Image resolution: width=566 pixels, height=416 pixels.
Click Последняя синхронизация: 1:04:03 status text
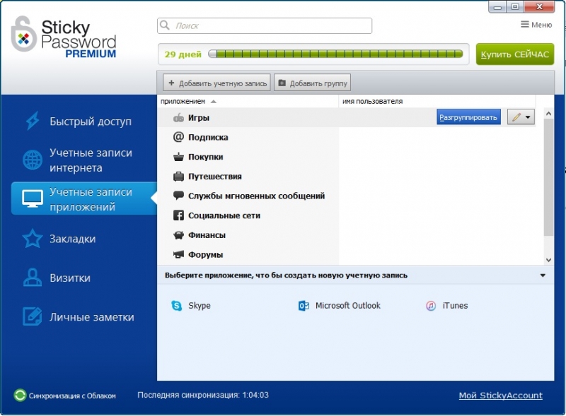coord(203,395)
